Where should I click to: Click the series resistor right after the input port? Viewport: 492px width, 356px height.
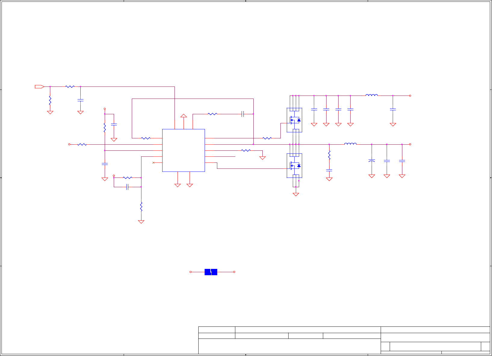[70, 87]
